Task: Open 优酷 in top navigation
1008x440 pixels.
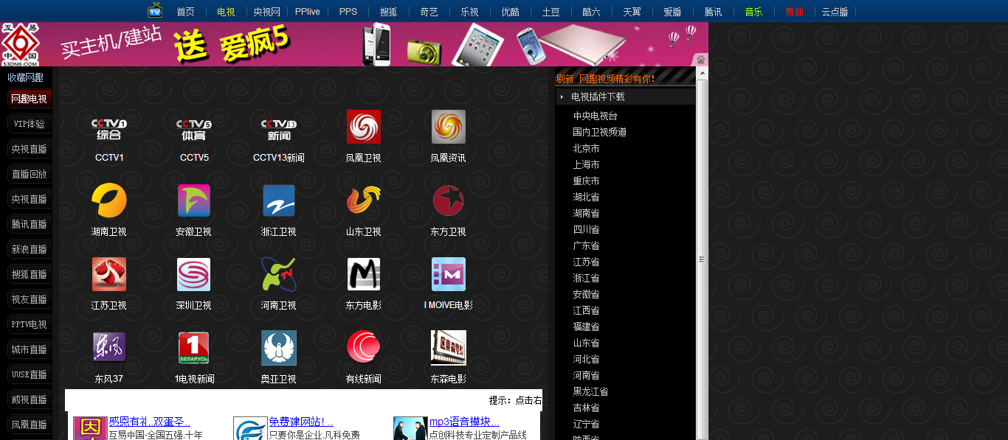Action: pos(510,12)
